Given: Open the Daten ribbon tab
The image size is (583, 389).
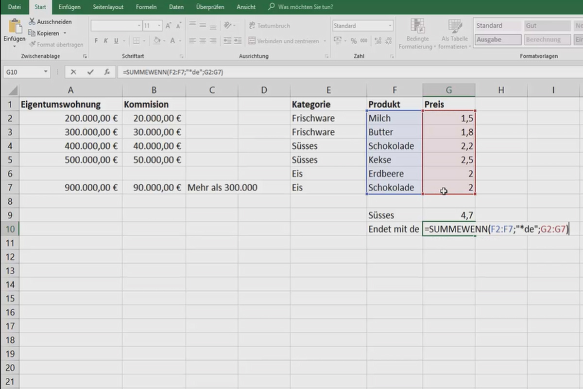Looking at the screenshot, I should pyautogui.click(x=176, y=7).
